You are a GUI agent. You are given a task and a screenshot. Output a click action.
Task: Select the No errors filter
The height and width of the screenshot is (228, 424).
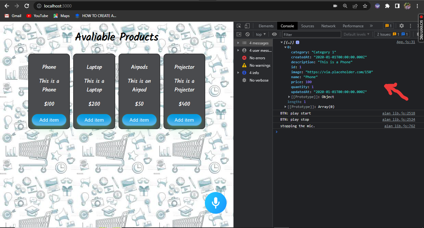pos(253,58)
